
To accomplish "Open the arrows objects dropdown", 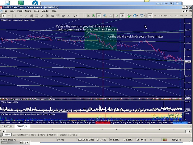I will (x=75, y=16).
